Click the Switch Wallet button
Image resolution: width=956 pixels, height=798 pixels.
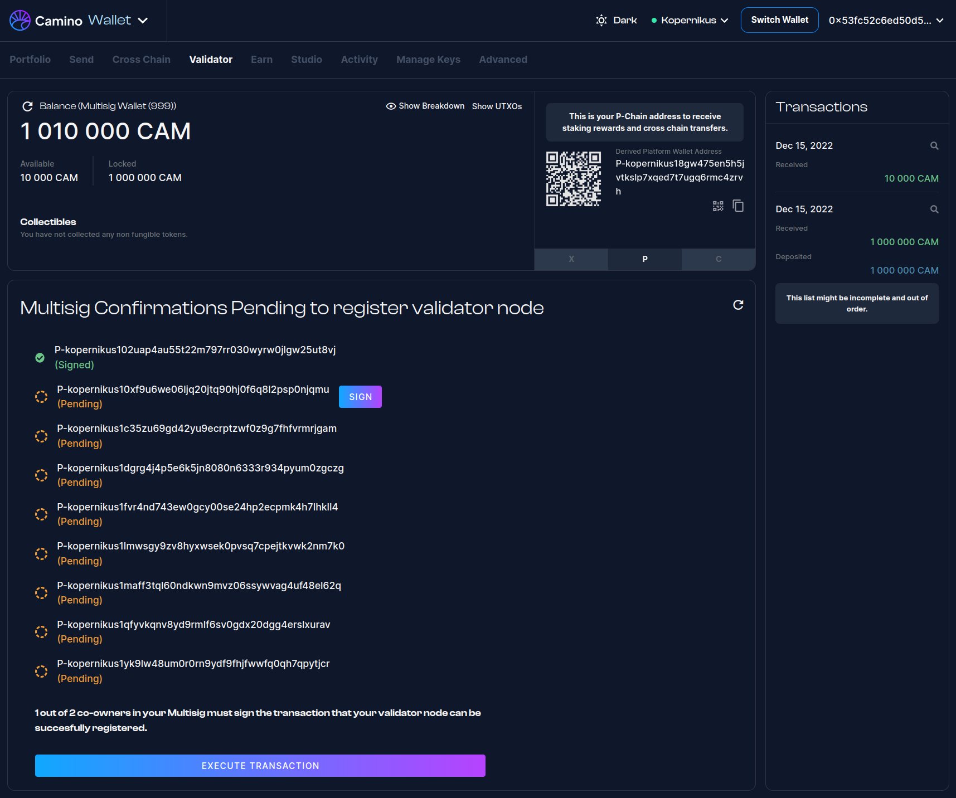[x=779, y=20]
